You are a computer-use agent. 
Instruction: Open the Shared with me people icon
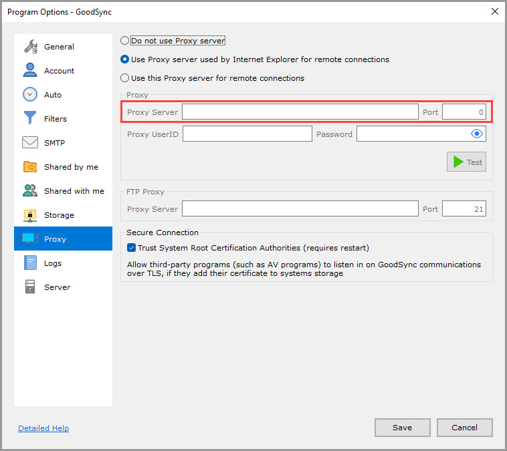30,191
